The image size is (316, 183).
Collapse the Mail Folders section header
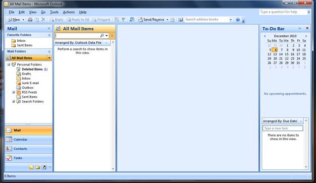coord(49,51)
